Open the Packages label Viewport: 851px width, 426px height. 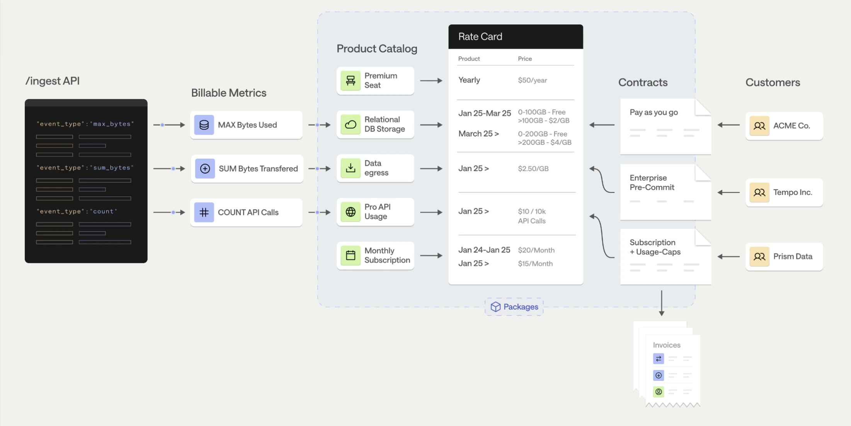pos(521,307)
